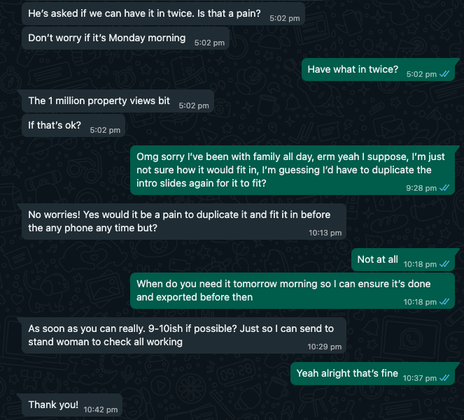Image resolution: width=464 pixels, height=420 pixels.
Task: Click 'When do you need it tomorrow morning' message
Action: coord(293,291)
